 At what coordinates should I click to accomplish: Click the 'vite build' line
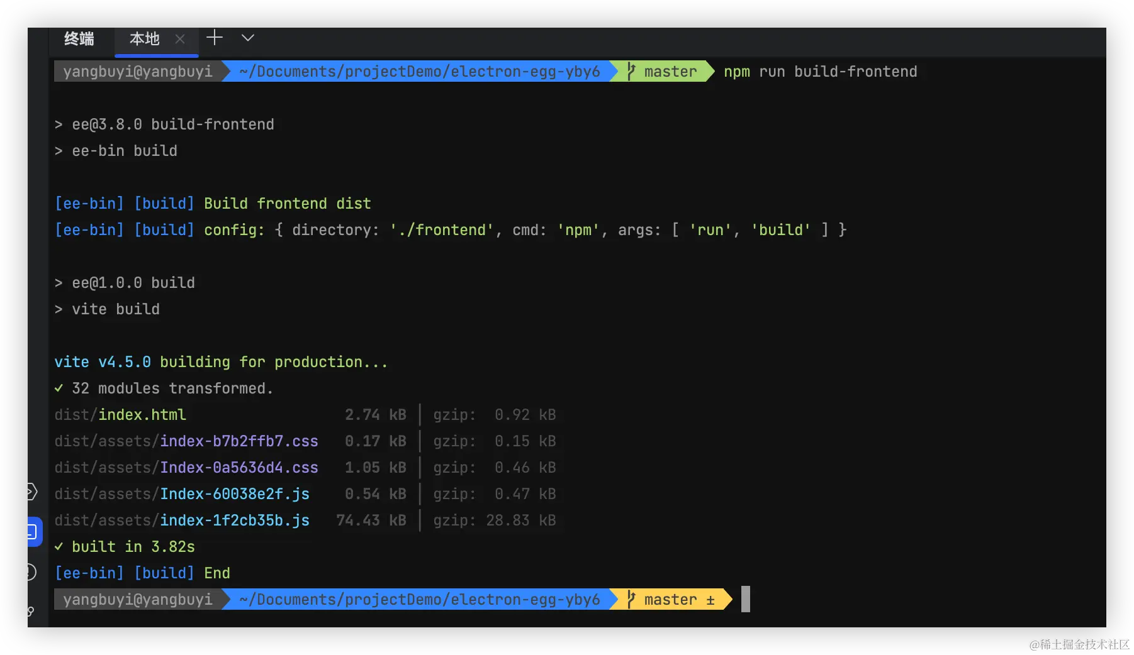tap(107, 309)
